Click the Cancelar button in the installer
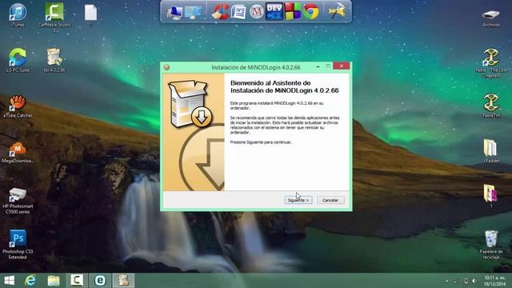Screen dimensions: 512x288 (330, 200)
